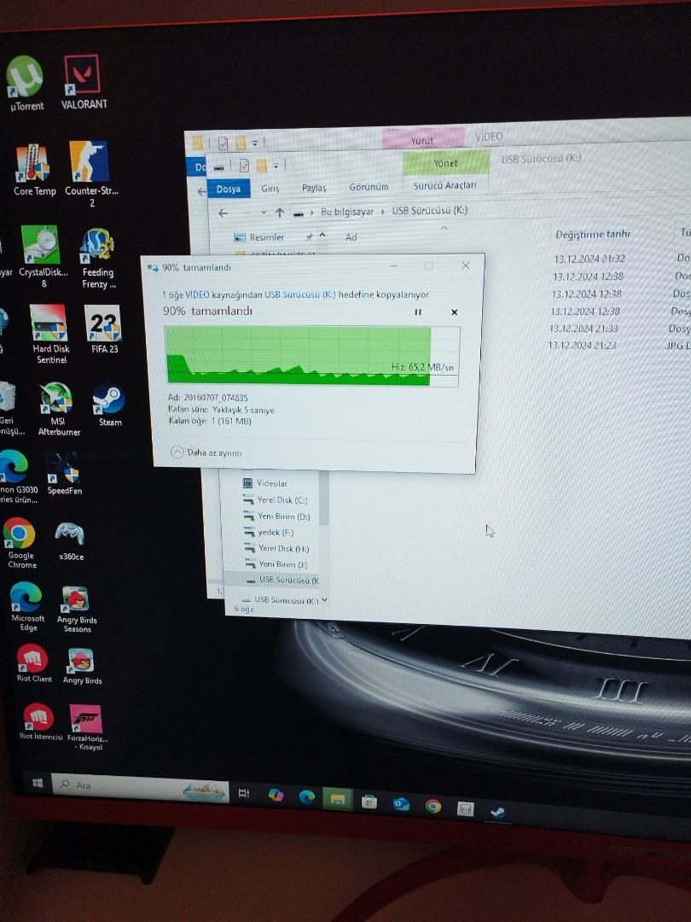The height and width of the screenshot is (922, 691).
Task: Expand the USB Sürücüsü (K:) bottom node
Action: pos(324,600)
